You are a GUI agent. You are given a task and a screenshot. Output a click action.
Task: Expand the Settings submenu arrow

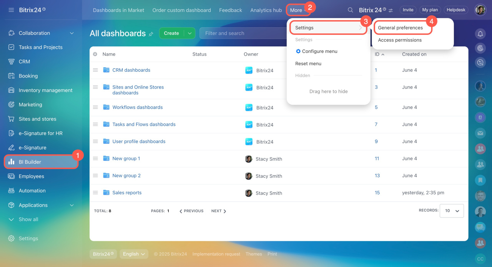[x=361, y=28]
